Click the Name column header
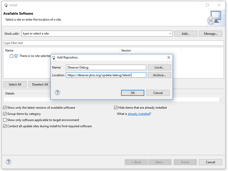This screenshot has height=171, width=228. [61, 50]
